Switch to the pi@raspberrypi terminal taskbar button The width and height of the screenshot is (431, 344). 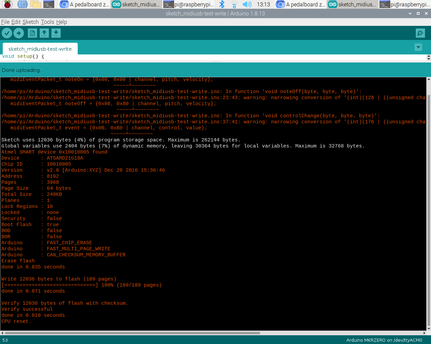click(x=189, y=4)
